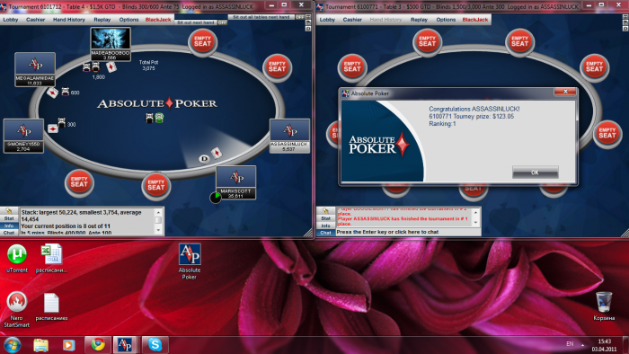Select ASSASSINLUCK player seat in Table 4

point(289,136)
